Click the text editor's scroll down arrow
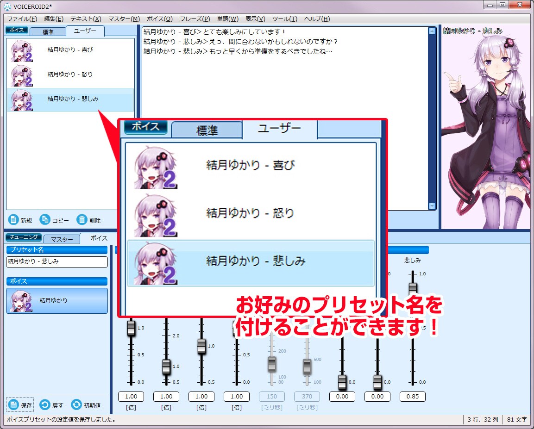The width and height of the screenshot is (534, 429). (x=432, y=206)
